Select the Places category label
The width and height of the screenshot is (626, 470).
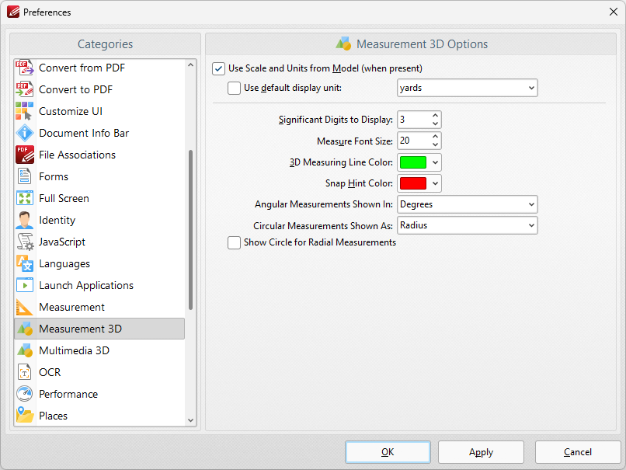coord(53,416)
